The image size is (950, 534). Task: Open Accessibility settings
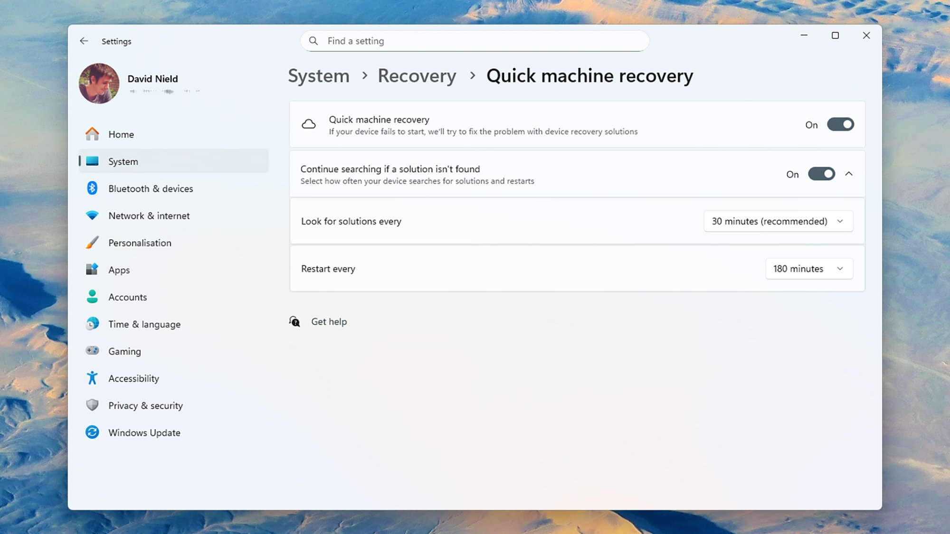pyautogui.click(x=174, y=378)
